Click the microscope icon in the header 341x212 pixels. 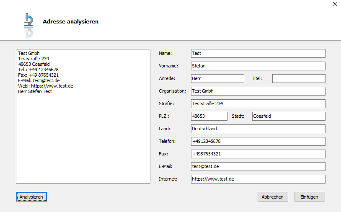(x=29, y=25)
